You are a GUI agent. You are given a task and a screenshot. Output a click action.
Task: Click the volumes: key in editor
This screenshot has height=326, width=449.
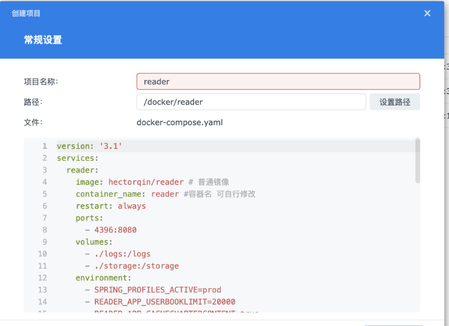(94, 242)
